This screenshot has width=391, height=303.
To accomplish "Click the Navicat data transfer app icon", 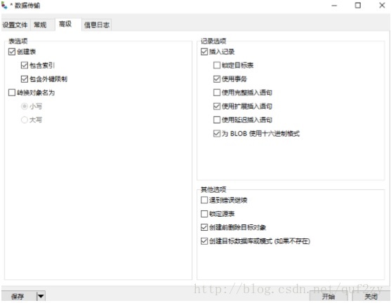I will [x=4, y=5].
